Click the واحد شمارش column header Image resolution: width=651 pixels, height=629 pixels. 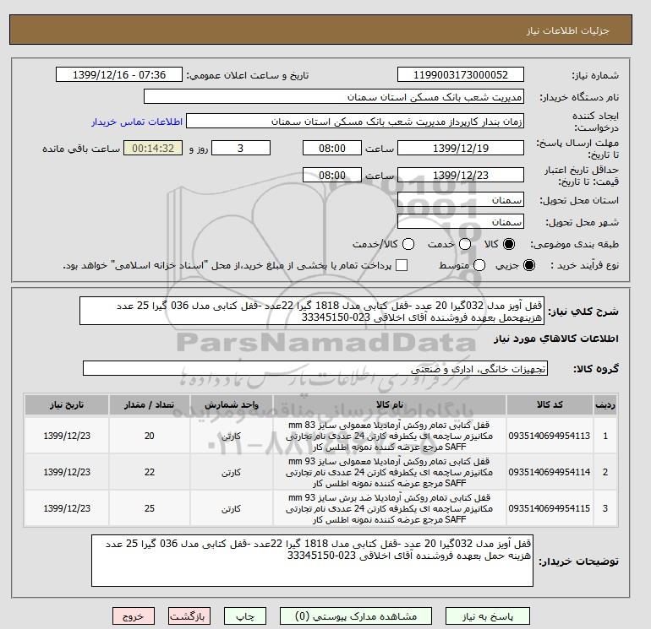tap(232, 404)
